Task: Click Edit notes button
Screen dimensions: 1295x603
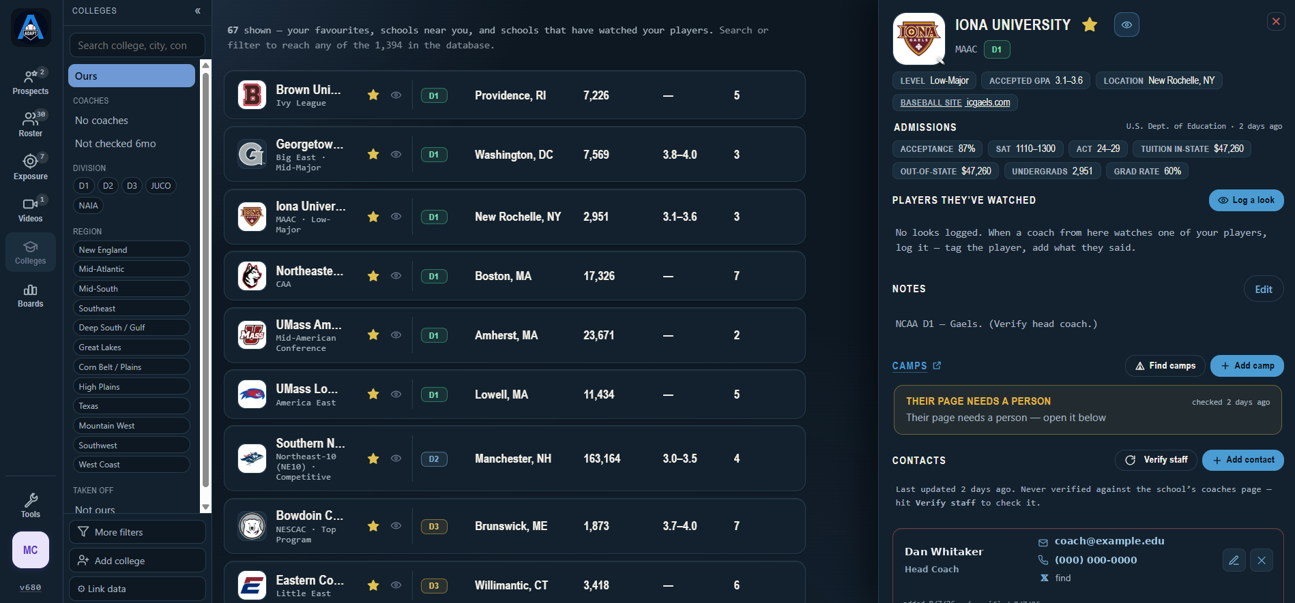Action: click(x=1264, y=290)
